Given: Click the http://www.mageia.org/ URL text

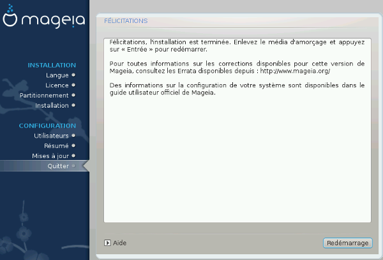Looking at the screenshot, I should click(x=295, y=71).
